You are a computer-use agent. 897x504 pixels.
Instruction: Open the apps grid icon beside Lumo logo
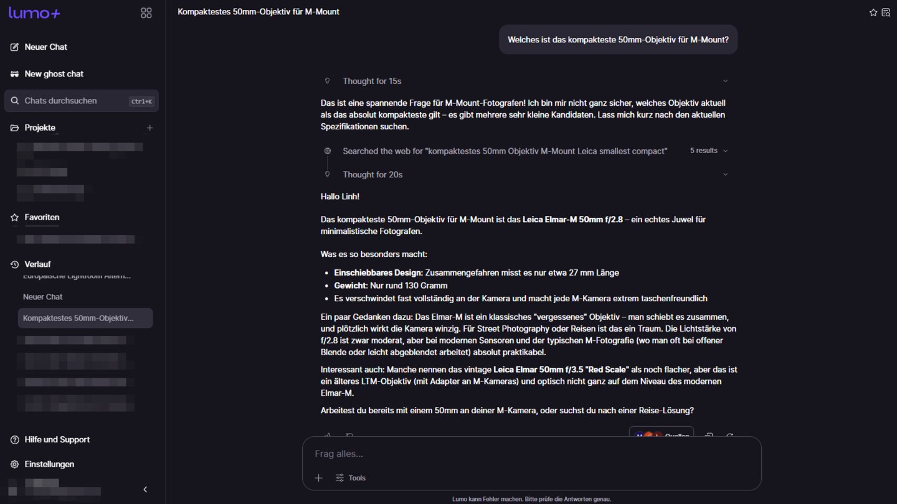coord(146,13)
